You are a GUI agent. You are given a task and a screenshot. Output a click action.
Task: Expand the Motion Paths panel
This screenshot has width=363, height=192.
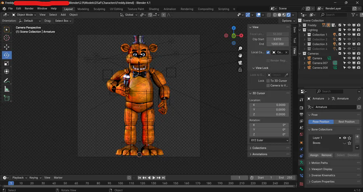pos(319,163)
